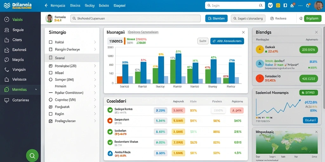The width and height of the screenshot is (325, 162).
Task: Click the green search button at bottom left
Action: (x=32, y=155)
